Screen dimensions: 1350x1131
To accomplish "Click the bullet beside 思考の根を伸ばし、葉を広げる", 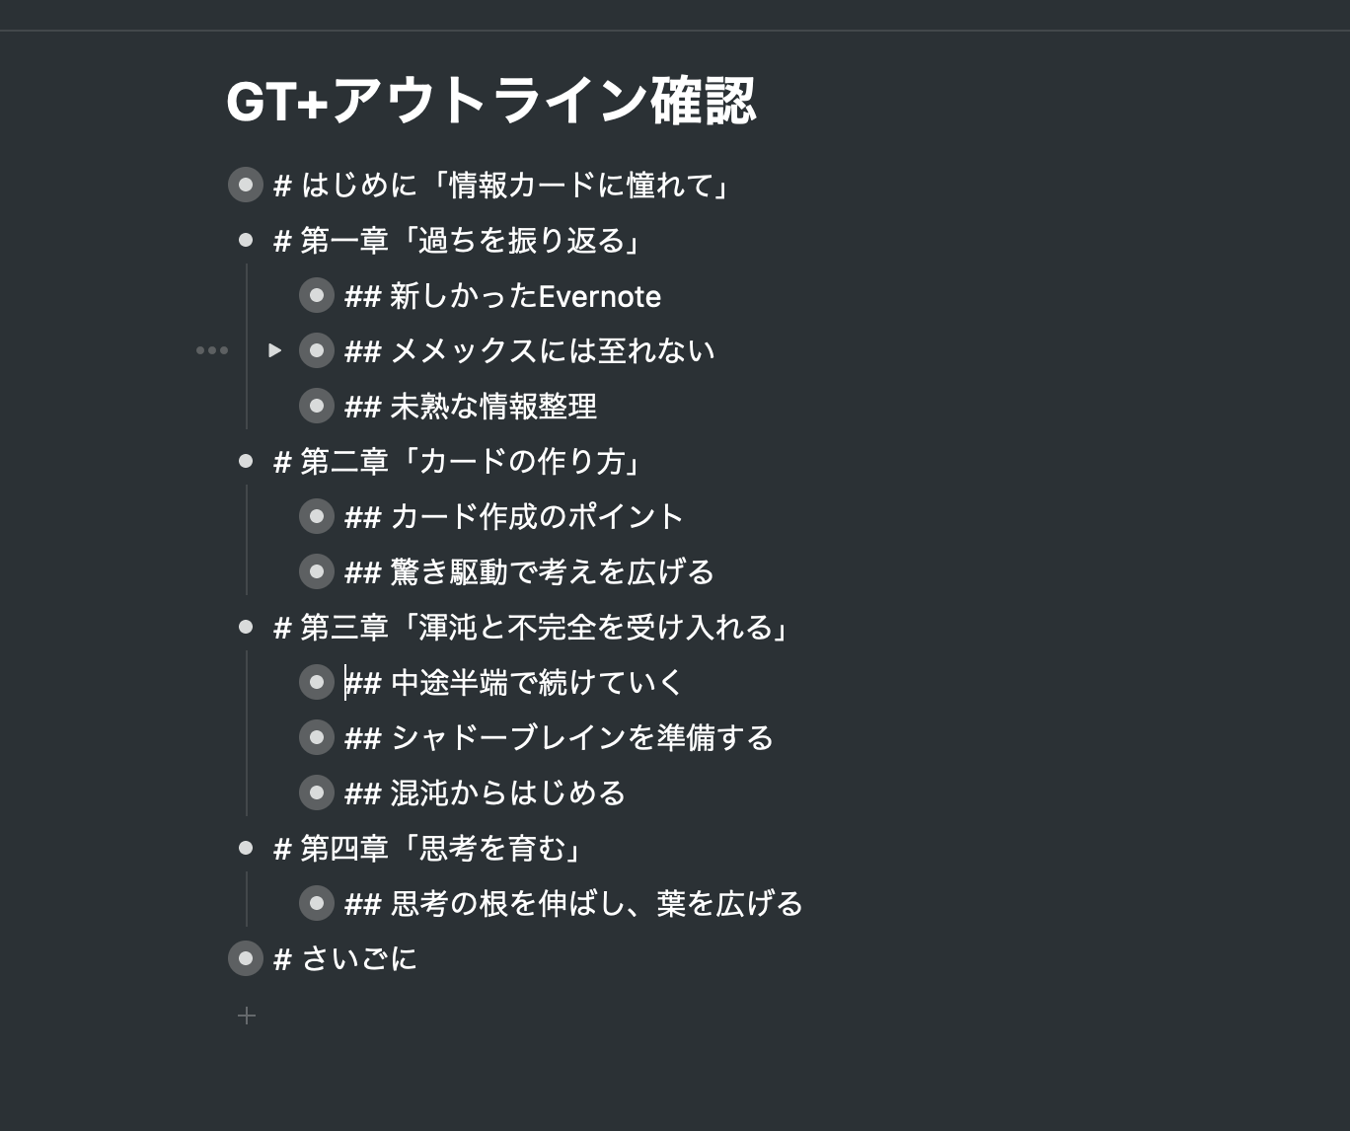I will (x=317, y=902).
